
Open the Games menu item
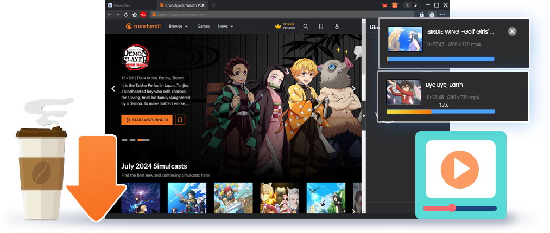[x=203, y=26]
